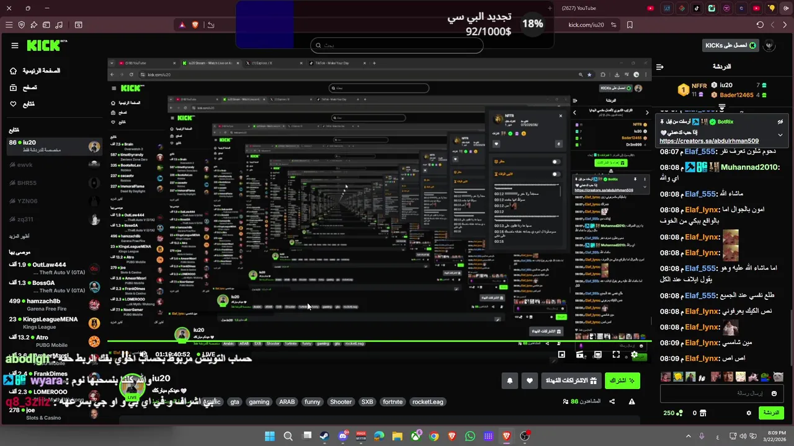Click the Get KICKs button
Image resolution: width=794 pixels, height=446 pixels.
731,45
